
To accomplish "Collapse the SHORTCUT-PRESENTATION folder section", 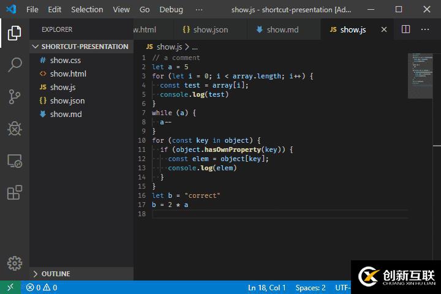I will coord(81,47).
